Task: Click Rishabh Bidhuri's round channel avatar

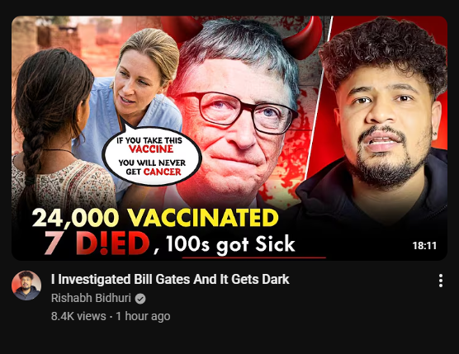Action: (x=26, y=286)
